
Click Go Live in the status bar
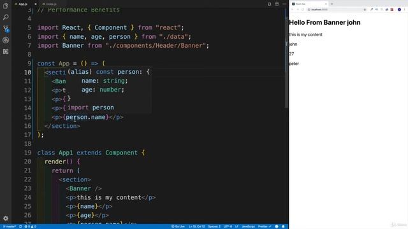(178, 226)
